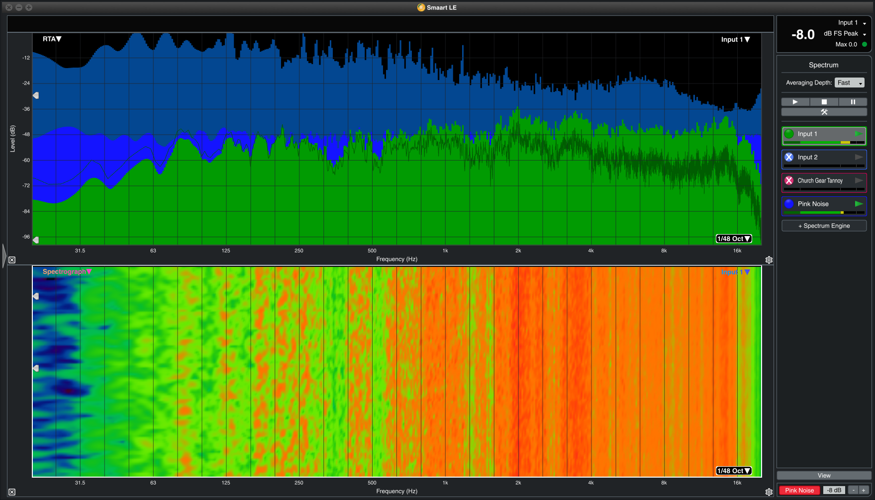The image size is (875, 500).
Task: Select the Pink Noise engine row
Action: (824, 206)
